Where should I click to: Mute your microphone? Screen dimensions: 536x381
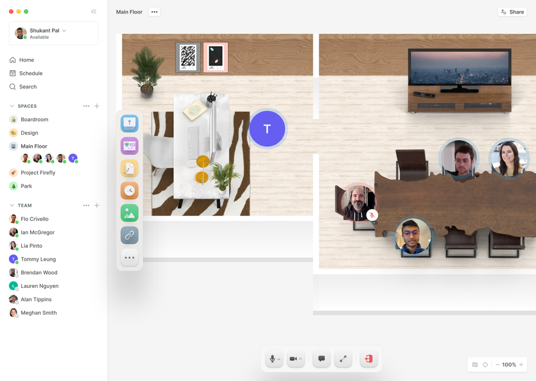click(272, 359)
